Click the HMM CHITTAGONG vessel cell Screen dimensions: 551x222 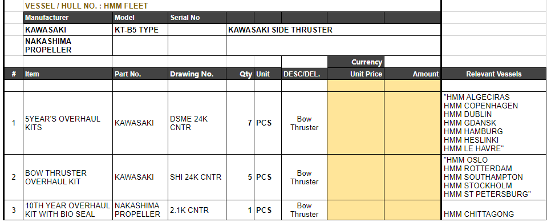point(494,210)
